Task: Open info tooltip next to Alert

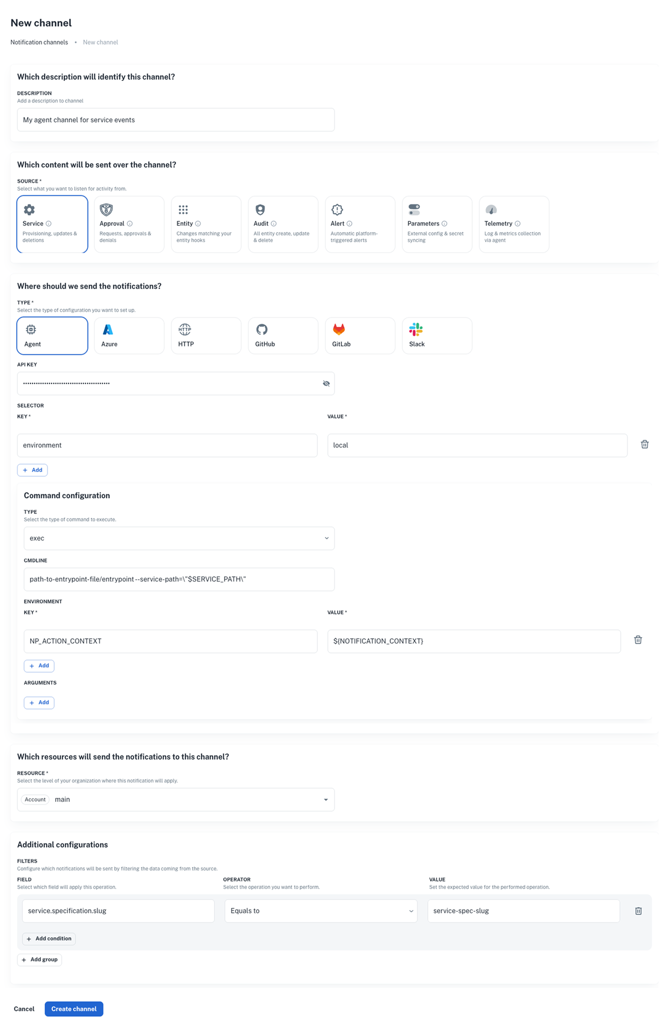Action: tap(349, 224)
